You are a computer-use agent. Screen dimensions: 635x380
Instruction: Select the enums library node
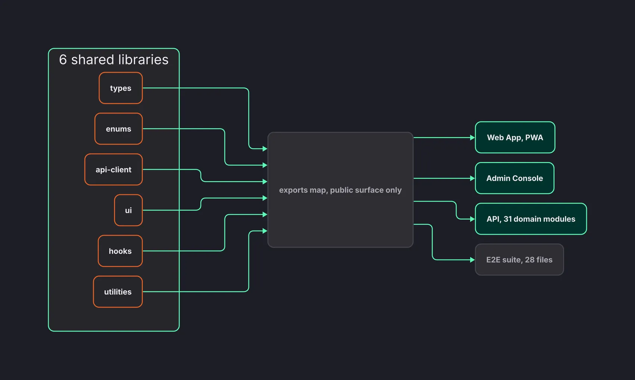(118, 129)
